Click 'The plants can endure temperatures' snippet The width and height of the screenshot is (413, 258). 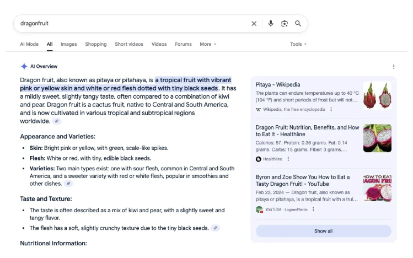click(307, 96)
